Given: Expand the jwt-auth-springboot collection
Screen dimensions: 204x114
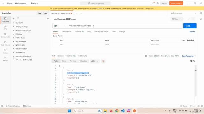Looking at the screenshot, I should coord(13,30).
